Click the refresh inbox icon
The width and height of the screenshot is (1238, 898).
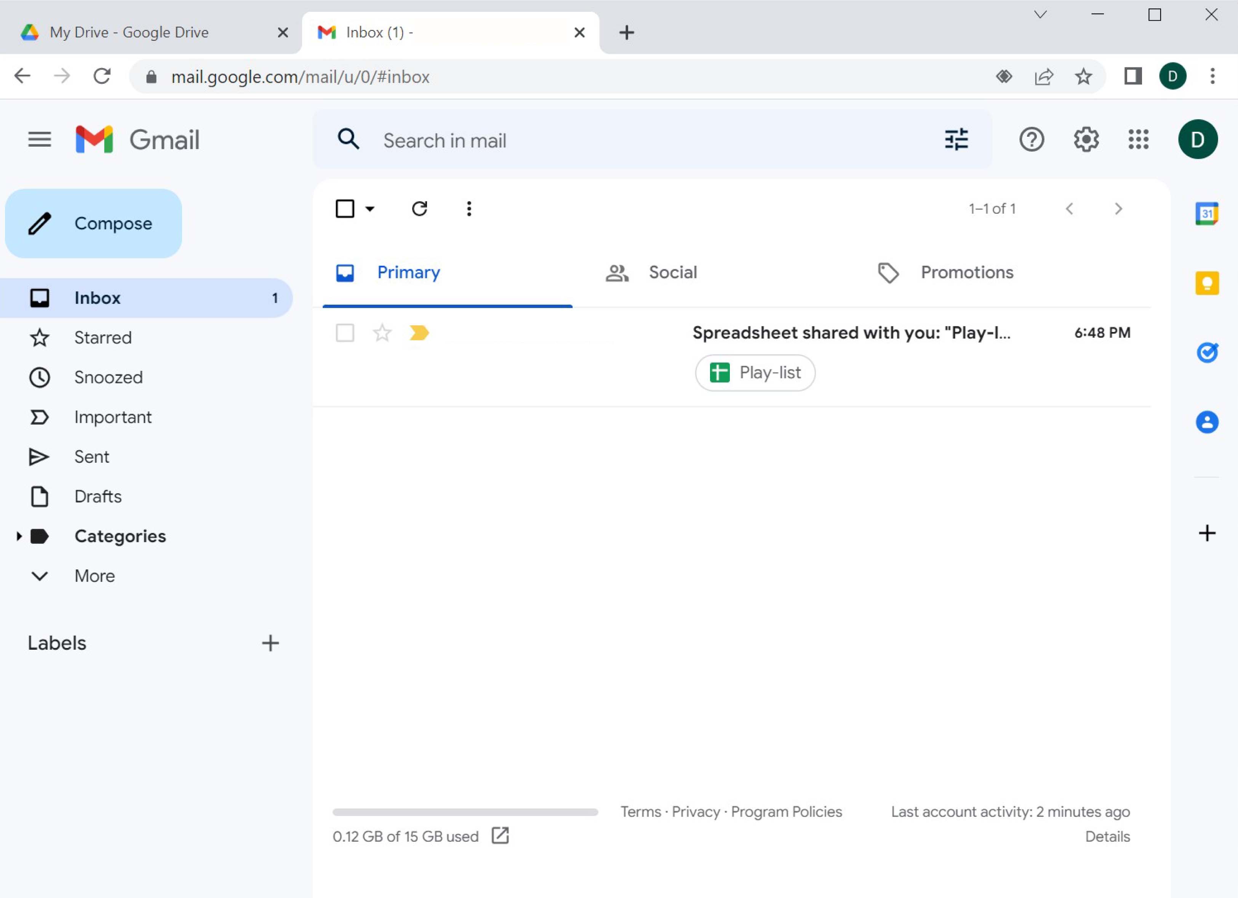coord(419,208)
